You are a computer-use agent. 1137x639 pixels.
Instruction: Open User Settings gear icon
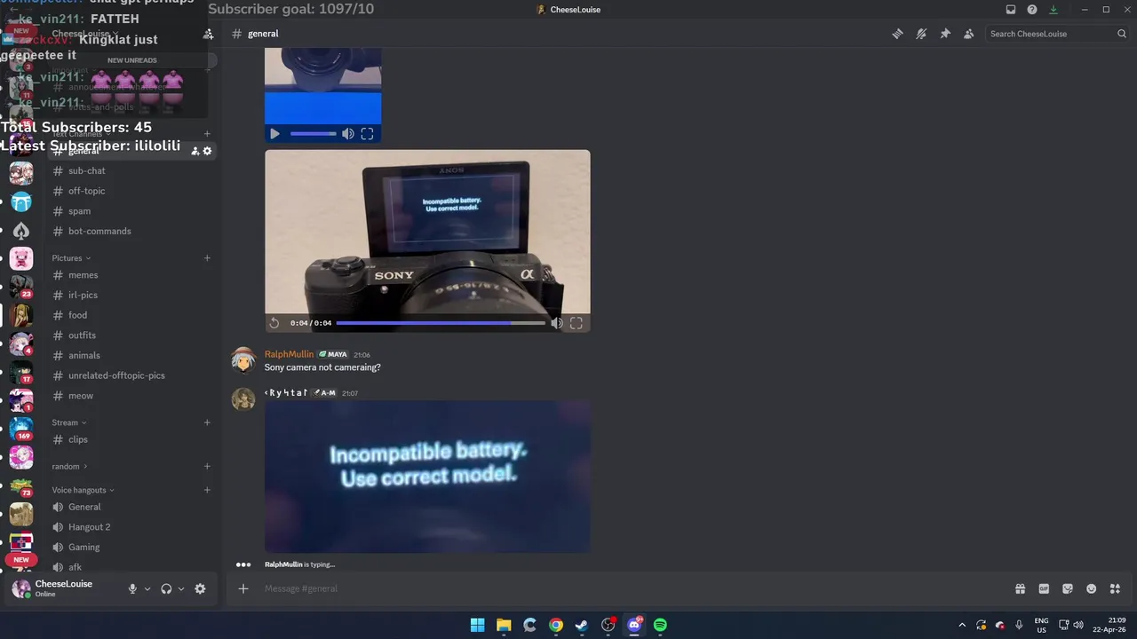pos(200,588)
